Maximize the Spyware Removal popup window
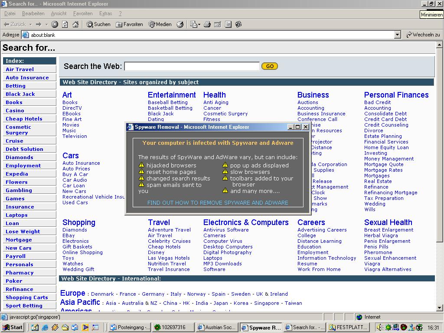 point(297,127)
